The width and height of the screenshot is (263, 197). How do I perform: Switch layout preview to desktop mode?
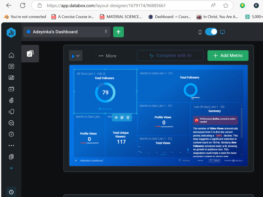(222, 32)
